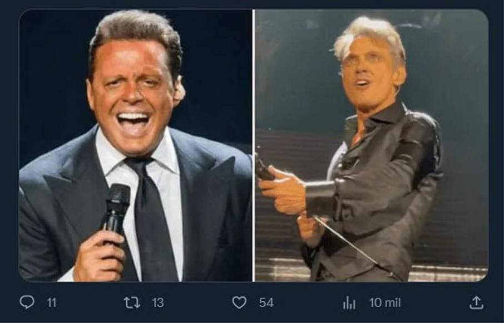This screenshot has width=504, height=323.
Task: Retweet the post using the arrows icon
Action: point(132,302)
